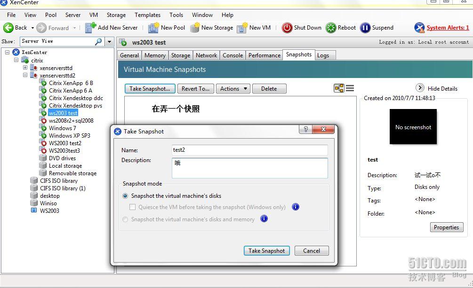
Task: Expand the xenserversttd server node
Action: 25,68
